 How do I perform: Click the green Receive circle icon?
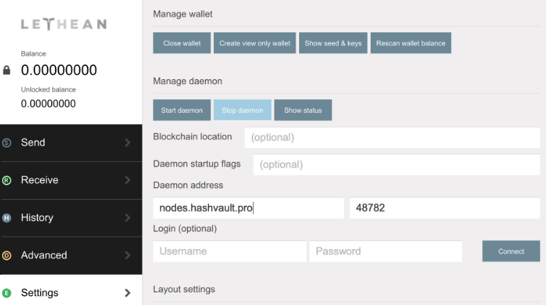7,180
